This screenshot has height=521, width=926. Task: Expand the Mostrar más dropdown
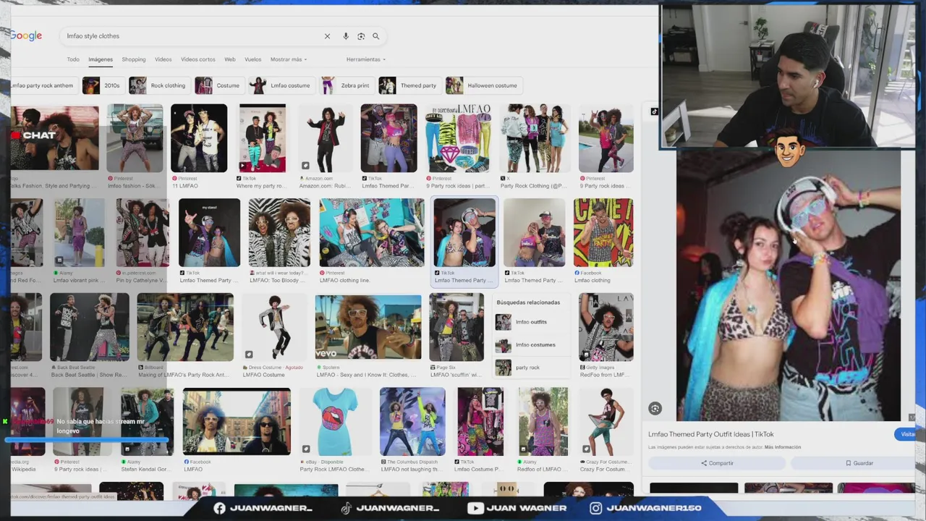[x=289, y=59]
